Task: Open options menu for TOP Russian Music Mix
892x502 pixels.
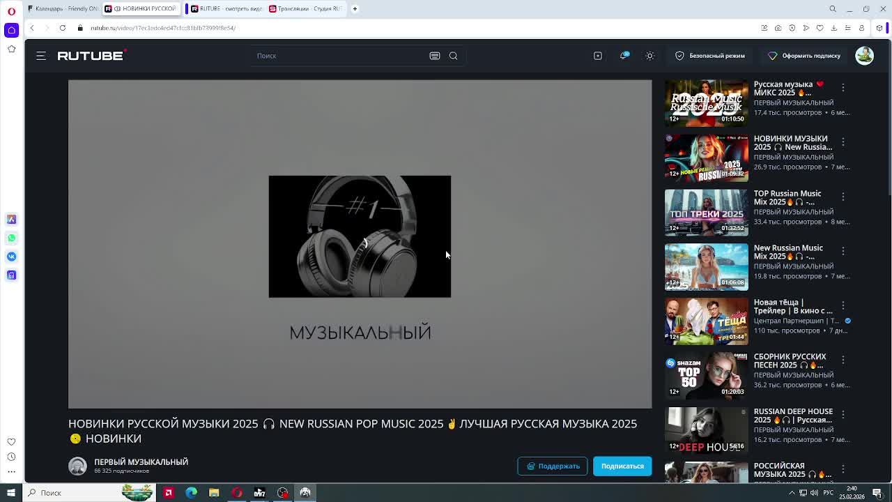Action: click(x=843, y=197)
